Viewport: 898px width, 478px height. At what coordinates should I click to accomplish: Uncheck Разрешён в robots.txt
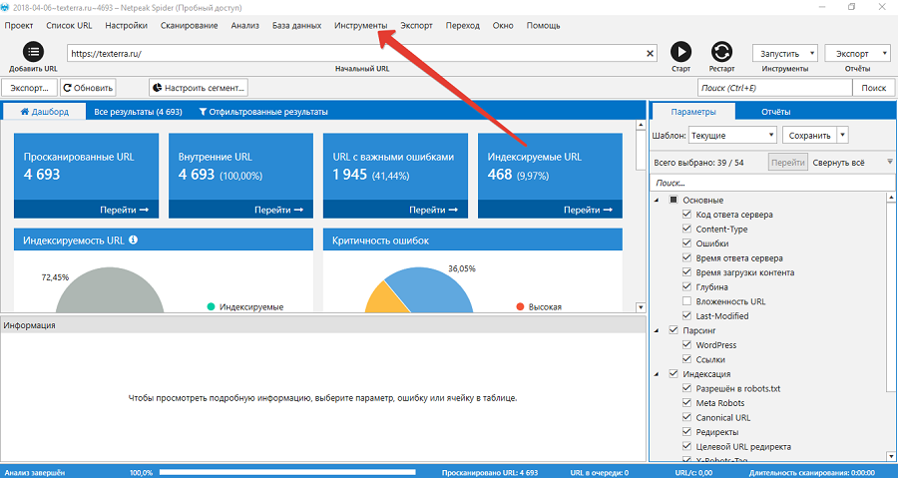point(686,388)
